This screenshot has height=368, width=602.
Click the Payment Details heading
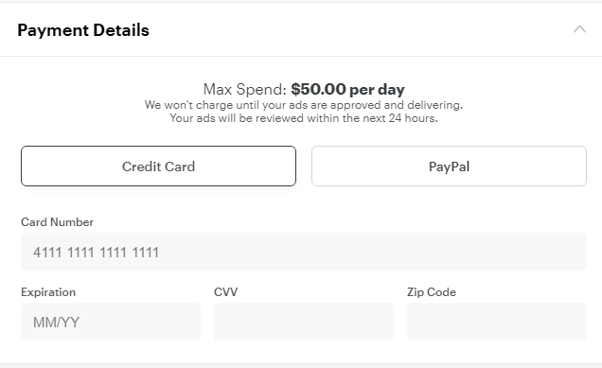[83, 30]
